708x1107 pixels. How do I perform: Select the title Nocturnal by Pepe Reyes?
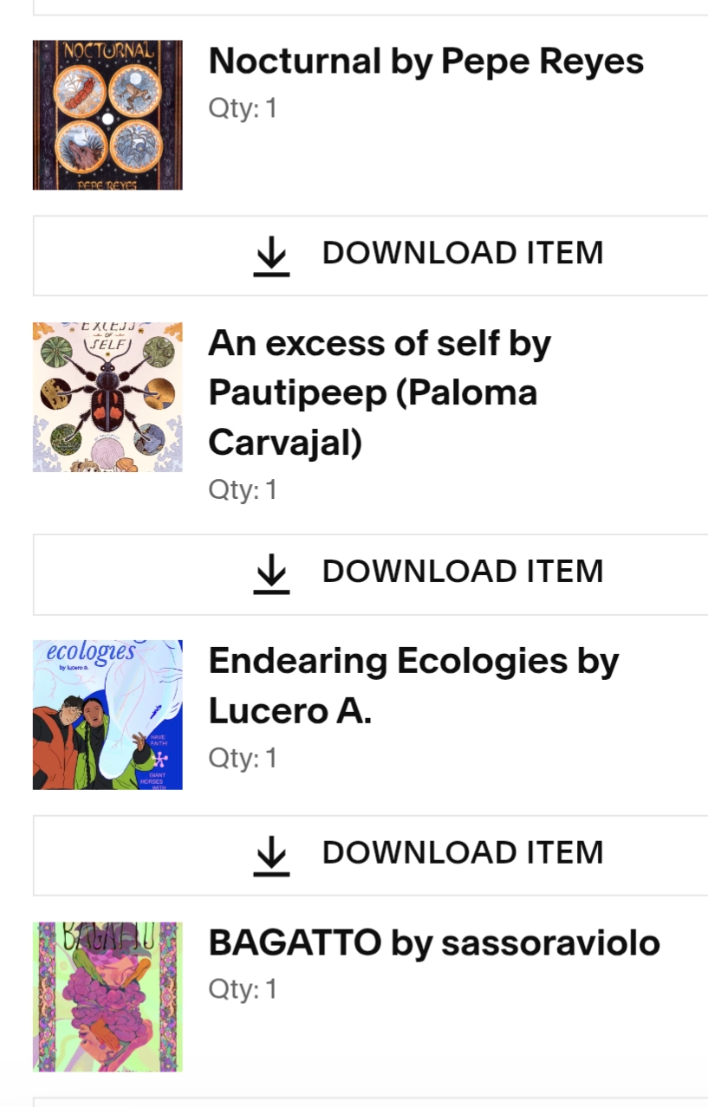(x=425, y=61)
